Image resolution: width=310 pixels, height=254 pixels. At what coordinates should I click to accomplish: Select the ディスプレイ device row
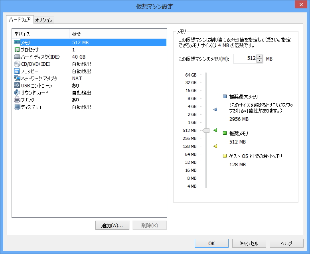[x=89, y=107]
